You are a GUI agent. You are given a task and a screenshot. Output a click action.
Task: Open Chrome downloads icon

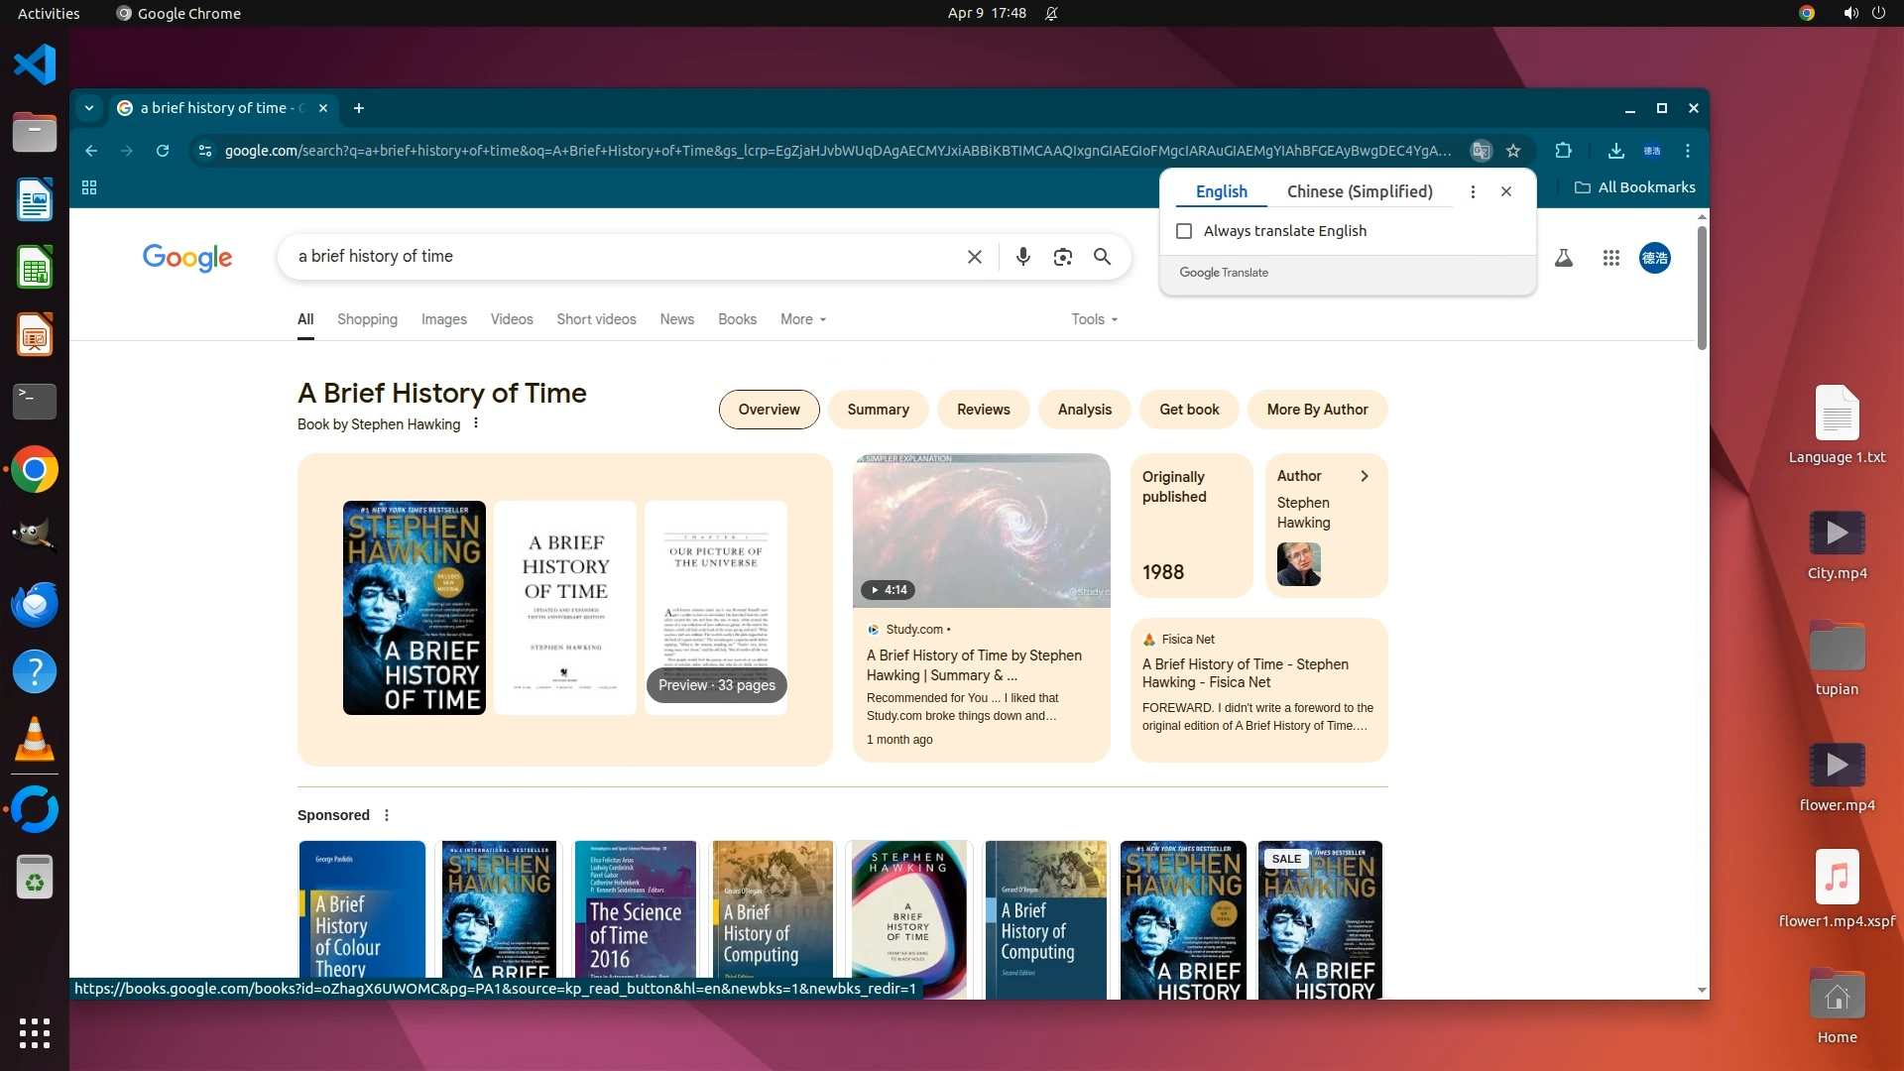tap(1615, 151)
